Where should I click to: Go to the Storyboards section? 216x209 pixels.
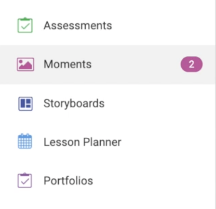[74, 103]
